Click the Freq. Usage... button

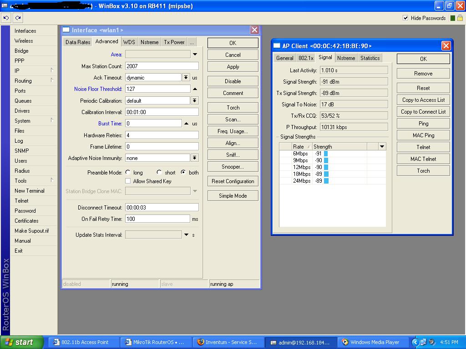coord(233,131)
